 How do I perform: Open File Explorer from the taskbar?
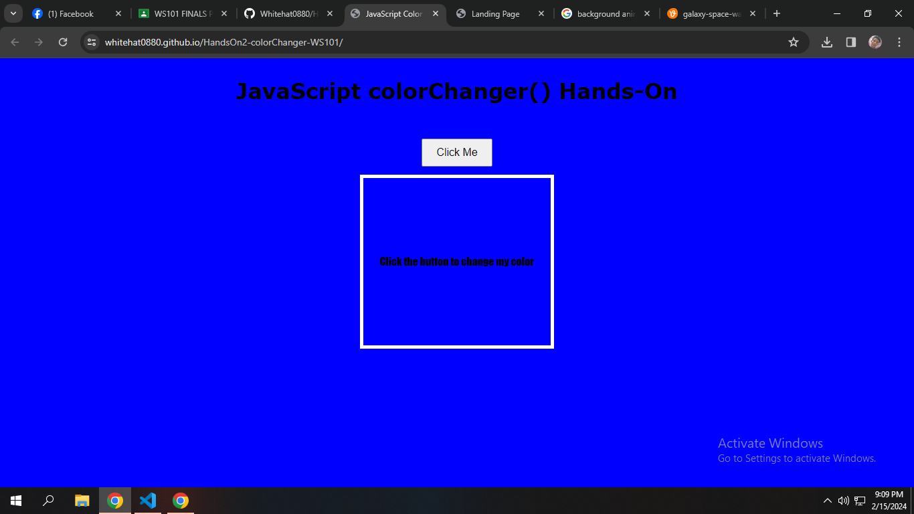pos(81,500)
